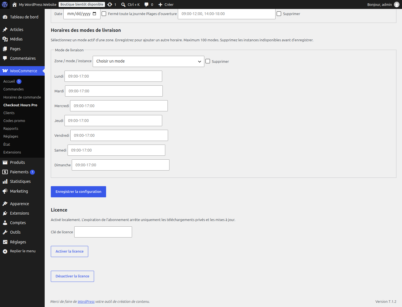
Task: Click the plus icon next to Créer
Action: (x=161, y=4)
